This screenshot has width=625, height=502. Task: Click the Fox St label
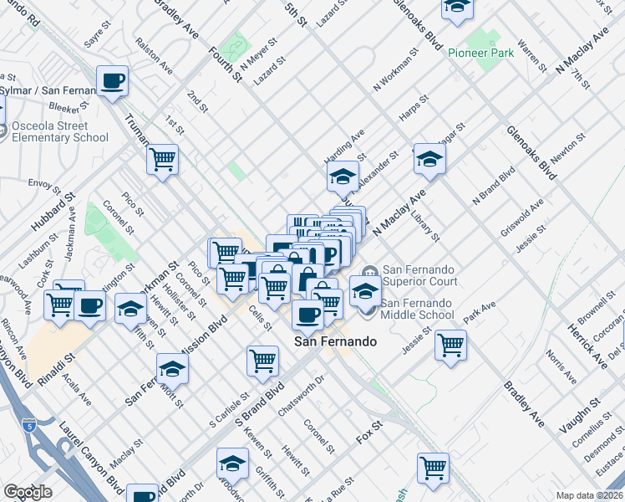369,433
